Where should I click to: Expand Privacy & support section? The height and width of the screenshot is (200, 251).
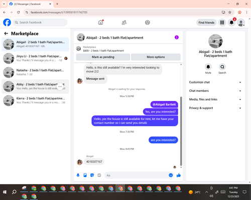tap(215, 108)
